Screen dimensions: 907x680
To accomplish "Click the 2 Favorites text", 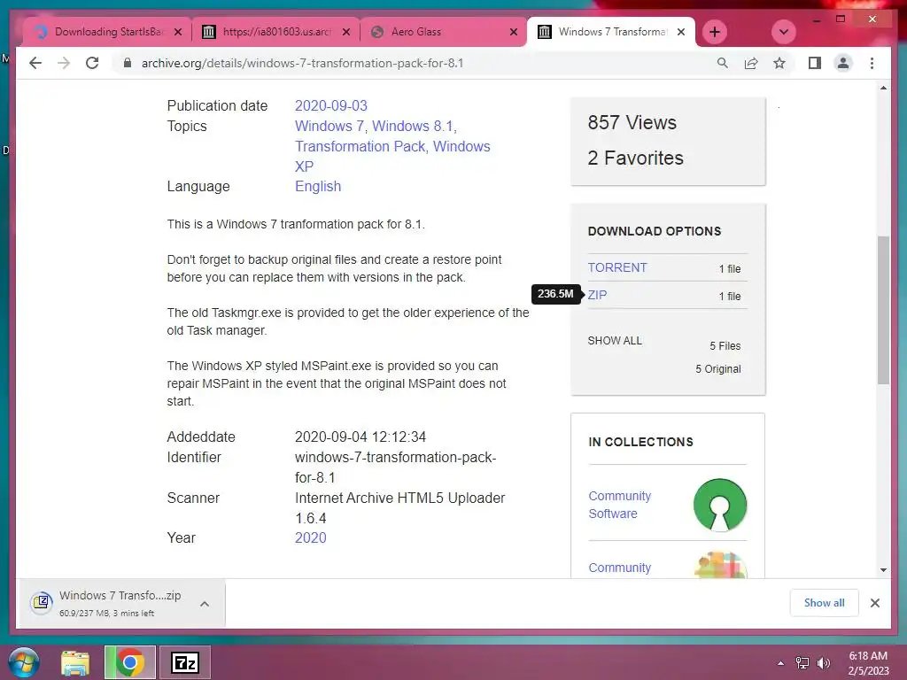I will pyautogui.click(x=635, y=158).
